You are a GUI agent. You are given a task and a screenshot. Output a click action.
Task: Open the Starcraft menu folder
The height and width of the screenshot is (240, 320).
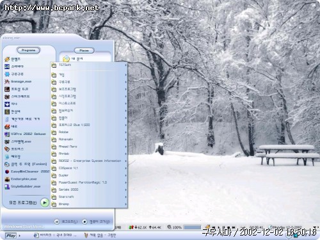point(89,197)
